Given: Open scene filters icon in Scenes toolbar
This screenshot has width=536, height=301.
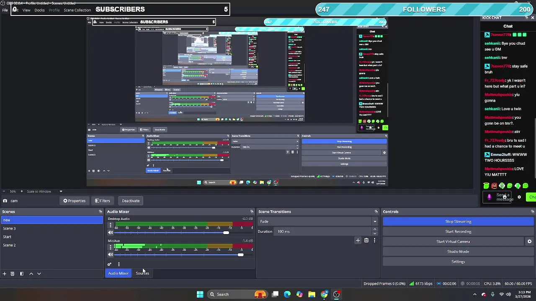Looking at the screenshot, I should pyautogui.click(x=22, y=274).
